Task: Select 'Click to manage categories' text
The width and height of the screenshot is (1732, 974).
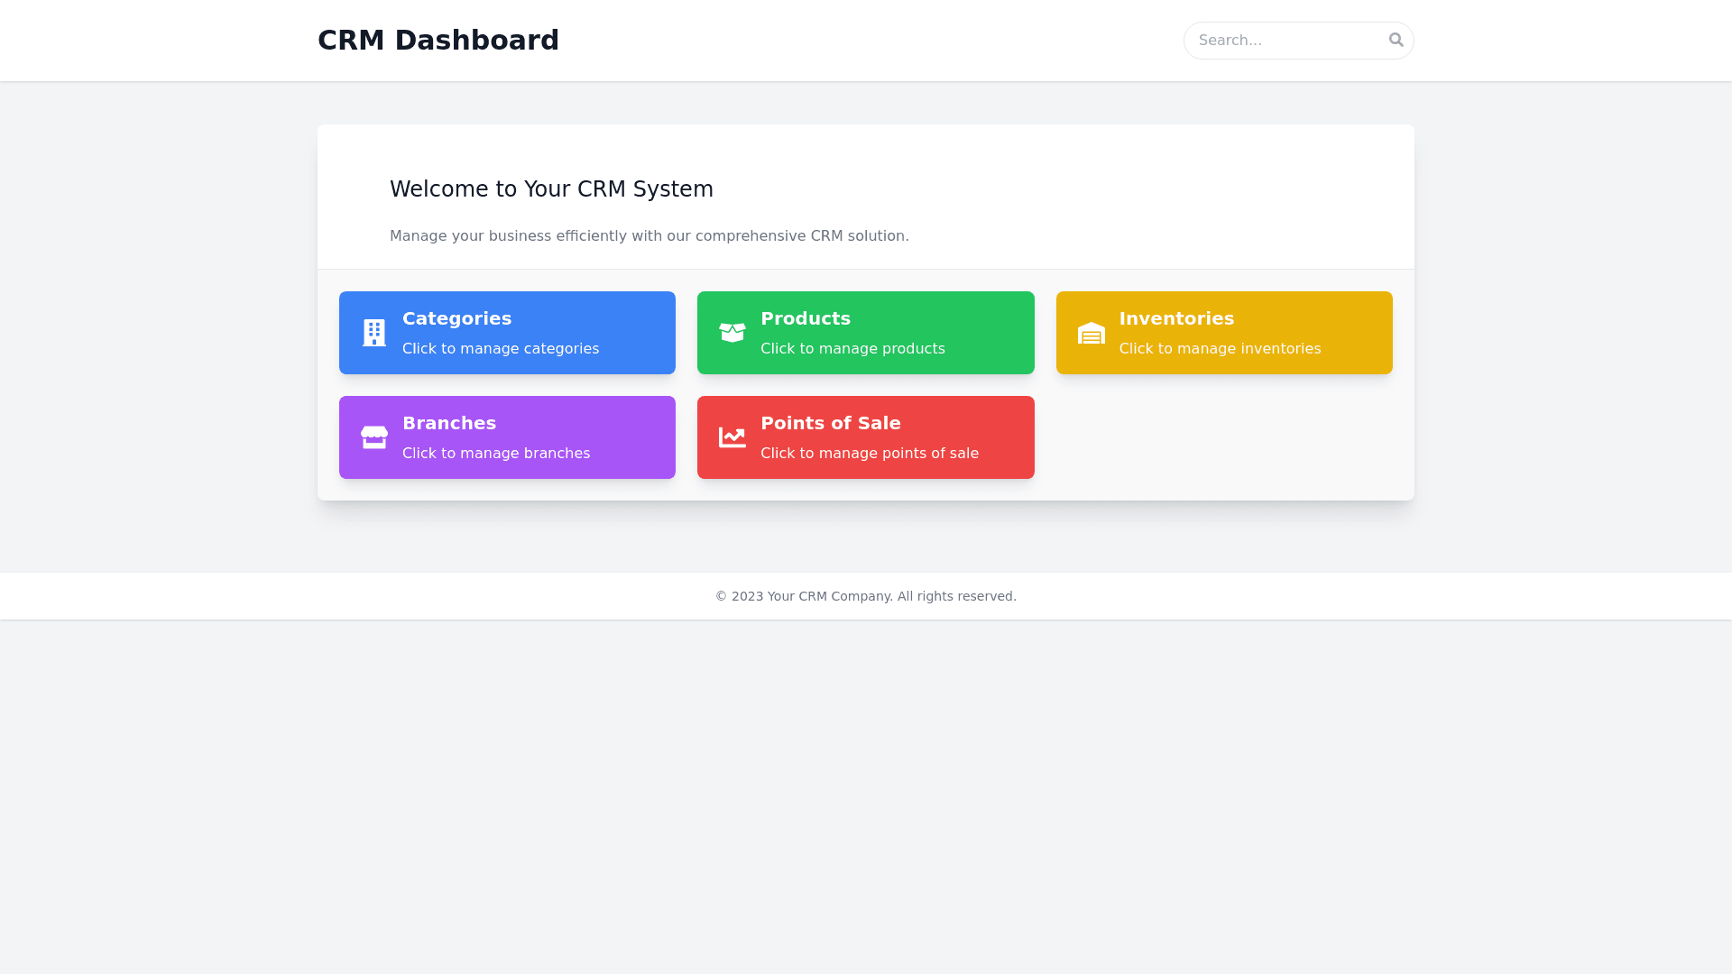Action: click(500, 349)
